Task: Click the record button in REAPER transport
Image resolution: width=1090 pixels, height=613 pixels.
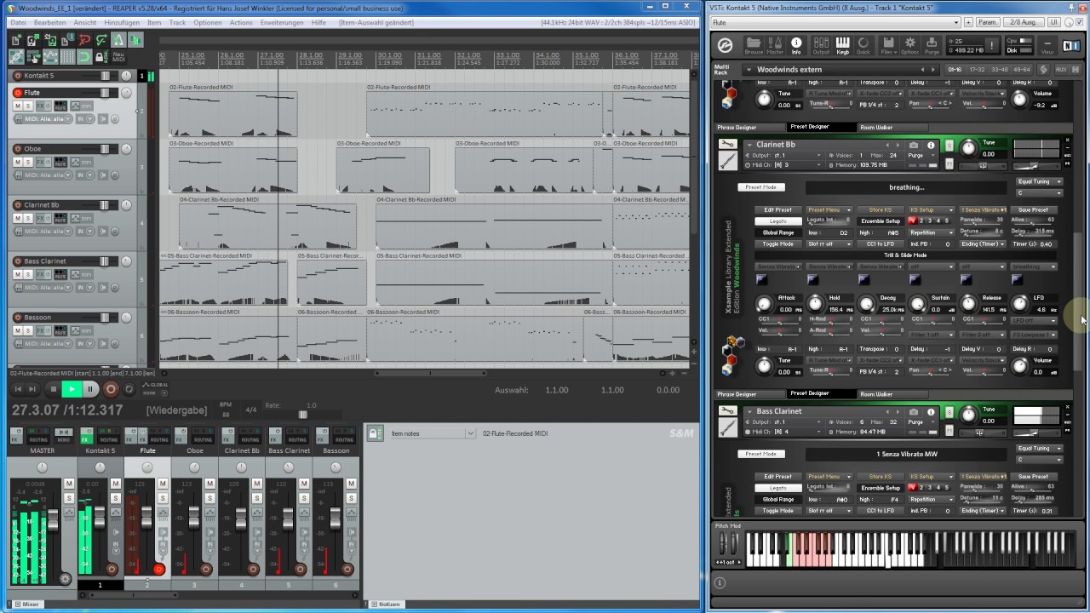Action: click(111, 389)
